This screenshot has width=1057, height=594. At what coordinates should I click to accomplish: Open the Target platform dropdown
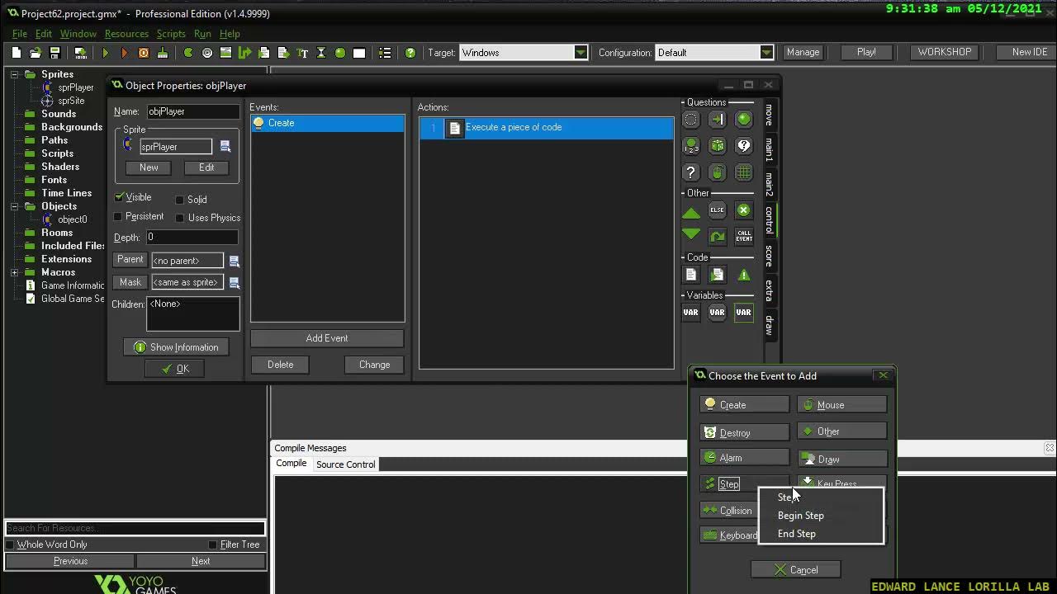pyautogui.click(x=581, y=53)
